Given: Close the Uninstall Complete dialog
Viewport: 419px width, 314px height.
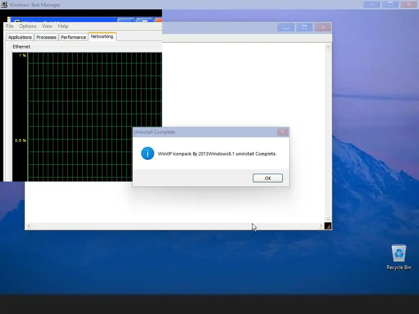Looking at the screenshot, I should (x=282, y=131).
